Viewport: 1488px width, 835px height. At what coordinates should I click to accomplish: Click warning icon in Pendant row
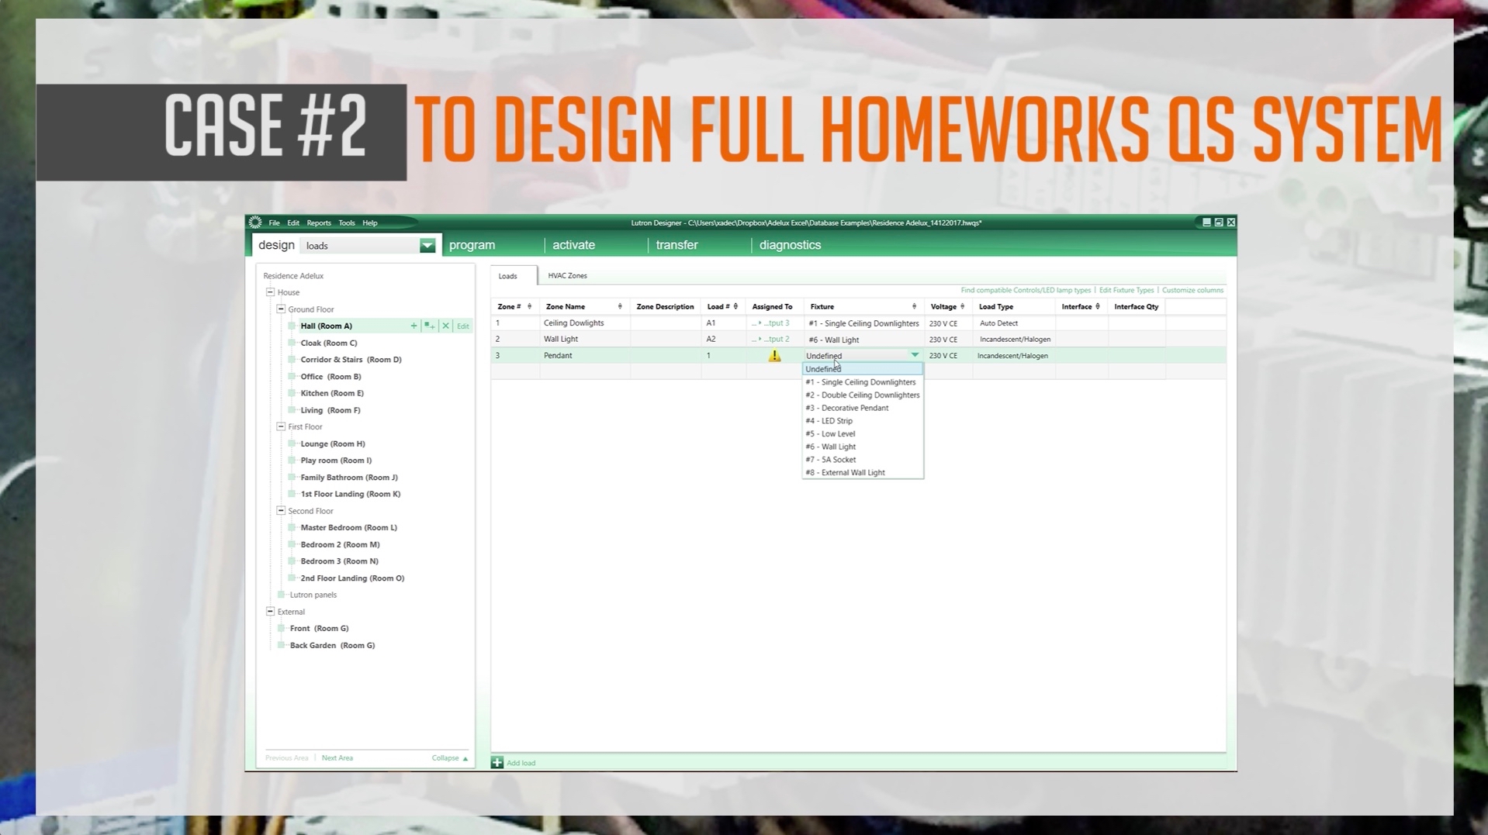coord(774,356)
